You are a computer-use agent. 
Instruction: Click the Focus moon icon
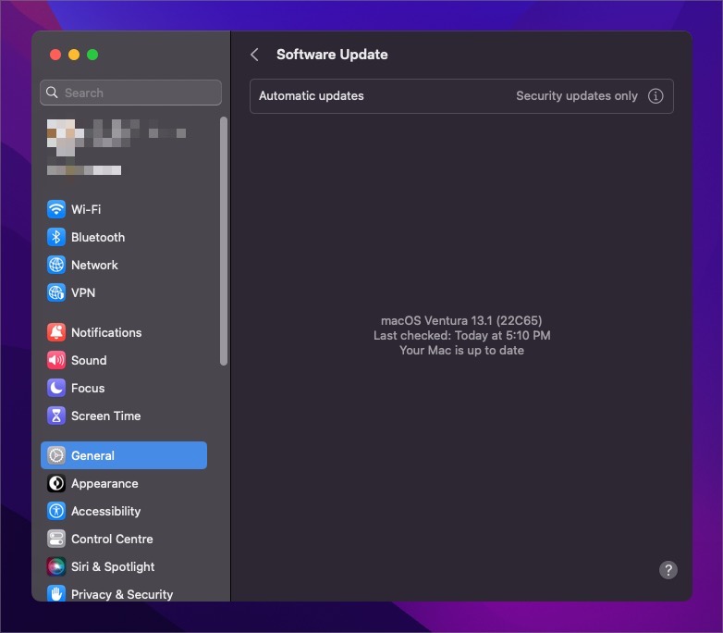coord(56,388)
